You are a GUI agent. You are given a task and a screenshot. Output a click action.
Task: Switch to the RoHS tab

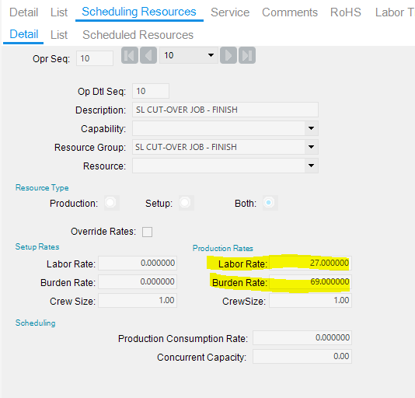(x=346, y=12)
